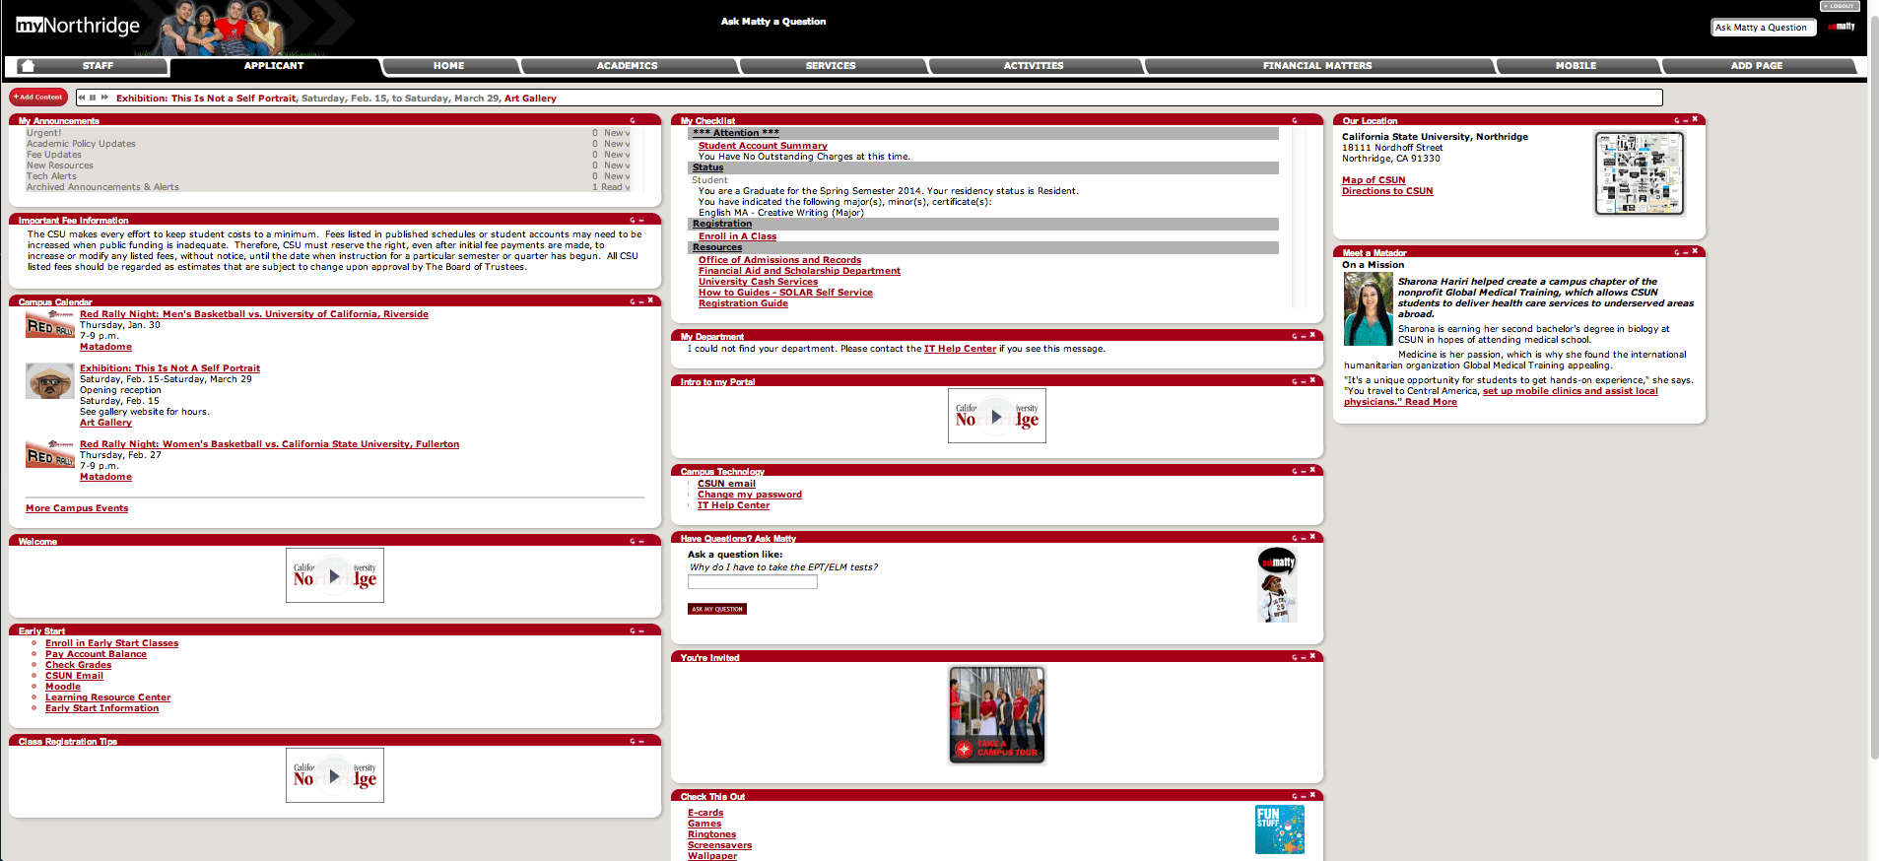Screen dimensions: 1879x861
Task: Open the Staff tab
Action: (98, 66)
